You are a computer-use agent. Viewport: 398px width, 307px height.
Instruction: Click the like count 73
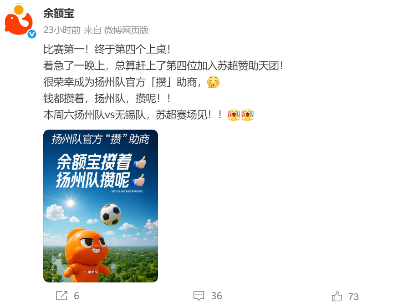[x=353, y=297]
